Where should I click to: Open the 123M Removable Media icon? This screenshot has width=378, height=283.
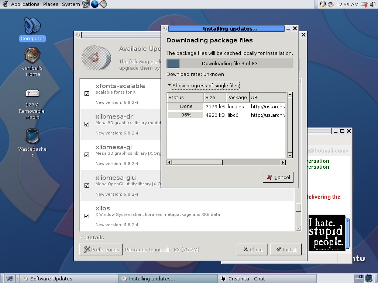[32, 93]
